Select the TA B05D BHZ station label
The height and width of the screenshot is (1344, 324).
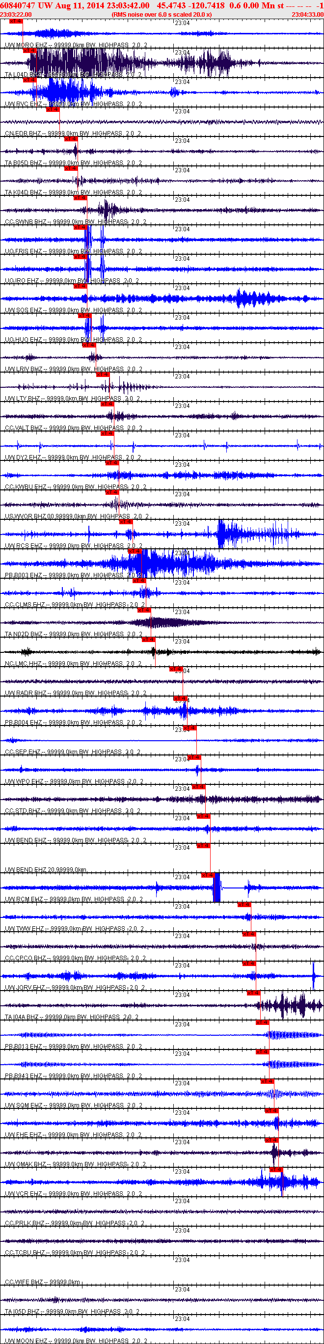tap(73, 163)
